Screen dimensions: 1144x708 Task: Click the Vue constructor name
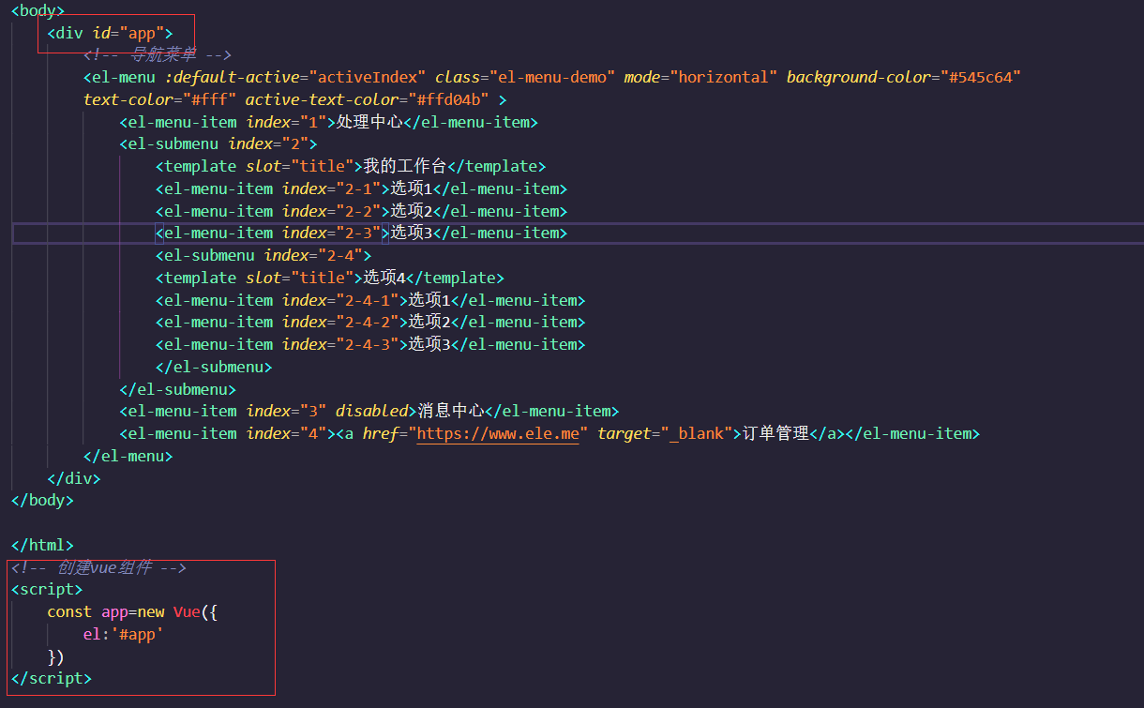pyautogui.click(x=187, y=612)
